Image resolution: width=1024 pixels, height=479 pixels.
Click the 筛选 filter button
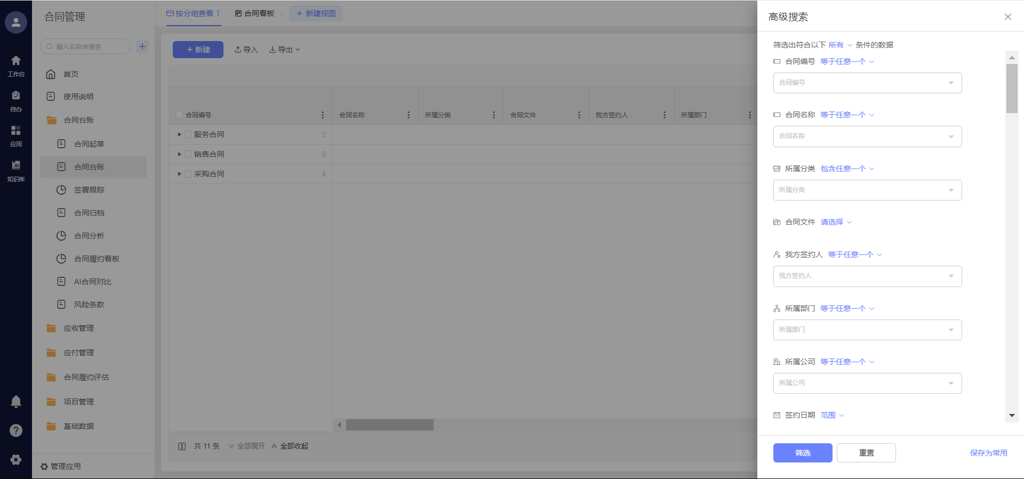[x=802, y=453]
